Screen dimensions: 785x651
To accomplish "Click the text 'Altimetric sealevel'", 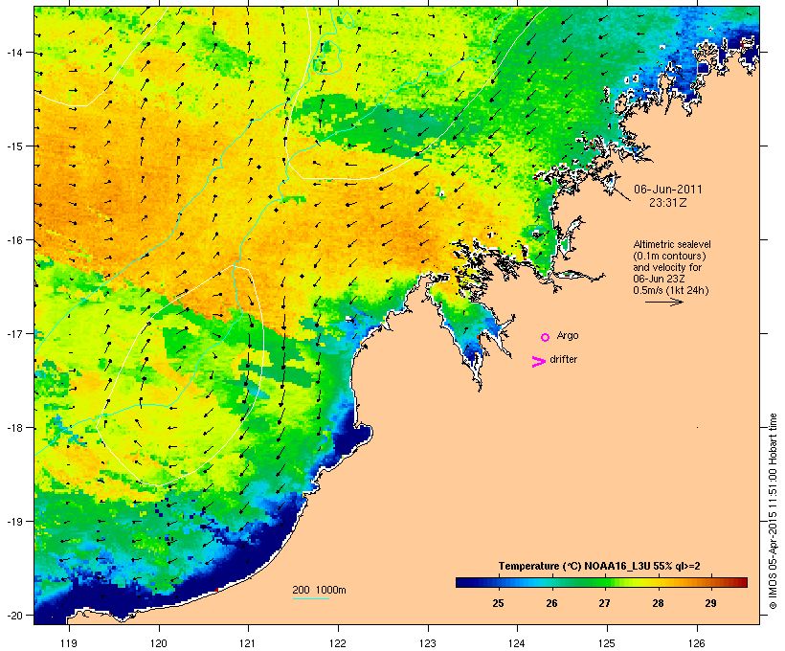I will 672,244.
